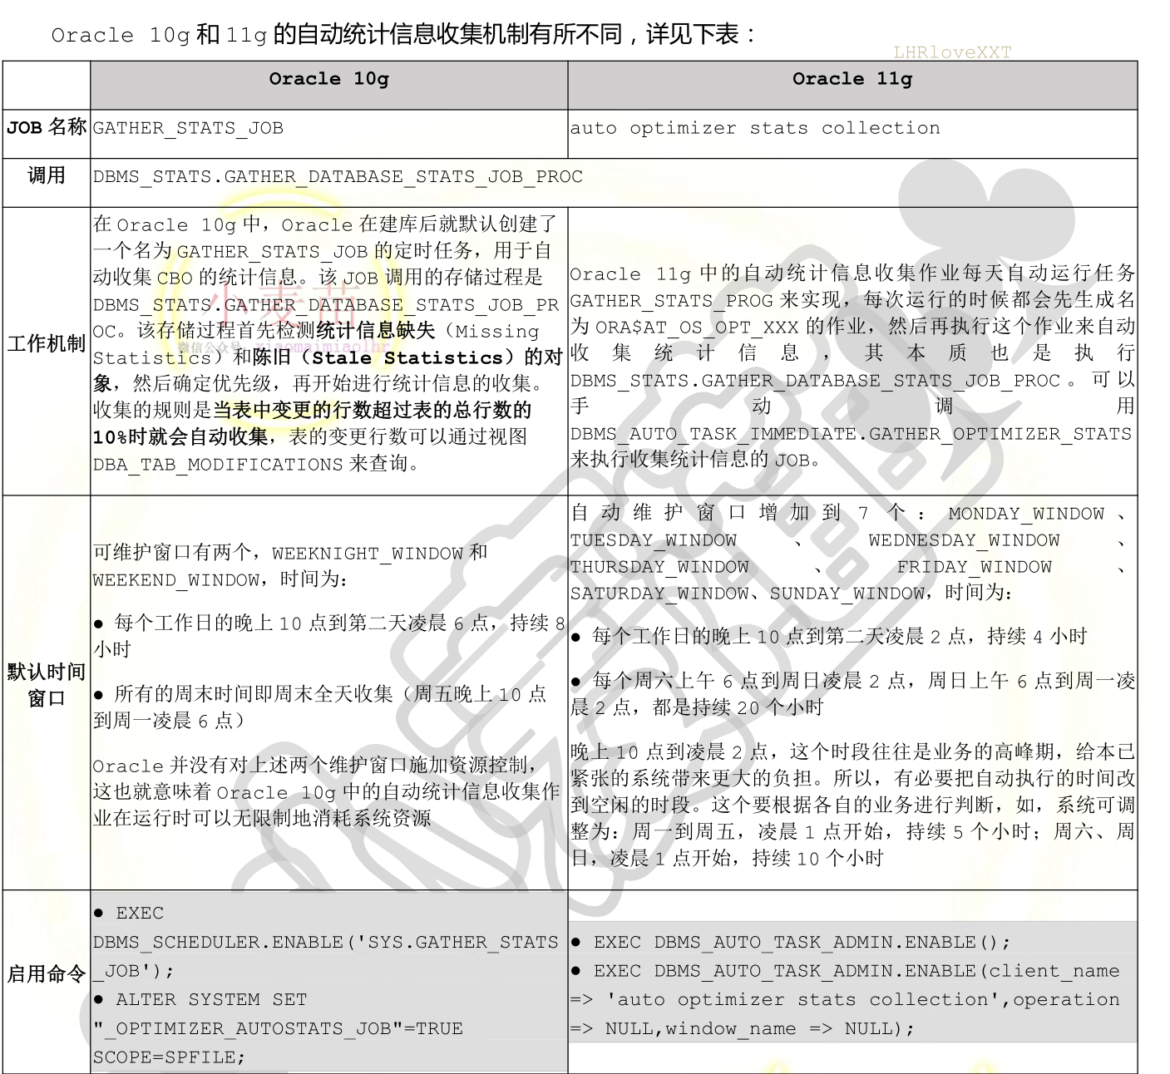Click the "GATHER_STATS_JOB" cell in JOB 名称 row
The image size is (1170, 1074).
click(x=188, y=128)
